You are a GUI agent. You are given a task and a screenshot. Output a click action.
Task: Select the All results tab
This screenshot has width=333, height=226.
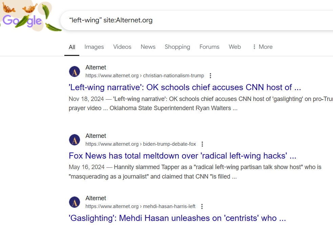72,47
